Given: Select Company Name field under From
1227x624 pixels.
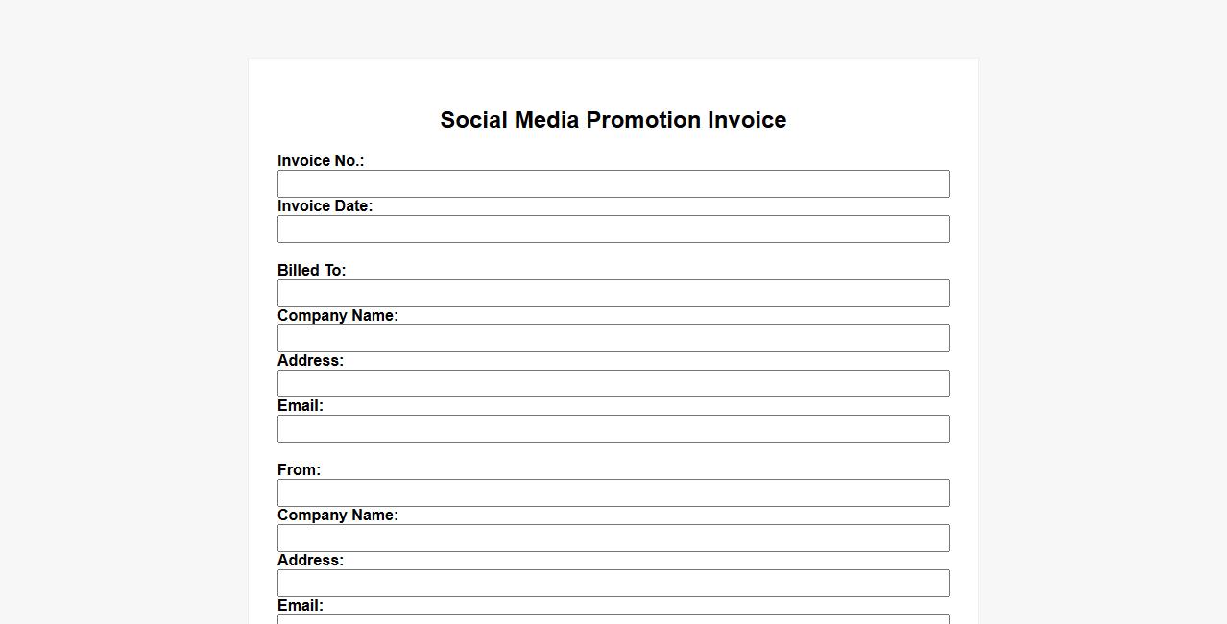Looking at the screenshot, I should click(613, 539).
